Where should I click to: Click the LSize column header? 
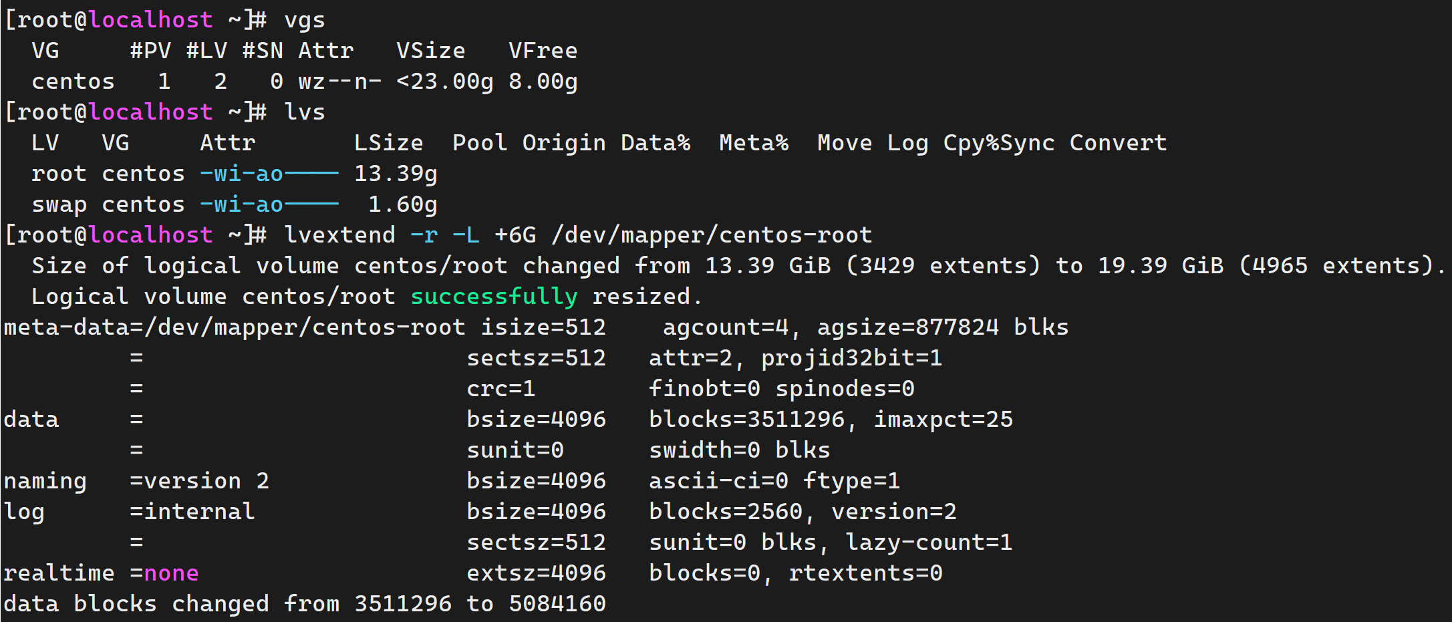(388, 143)
